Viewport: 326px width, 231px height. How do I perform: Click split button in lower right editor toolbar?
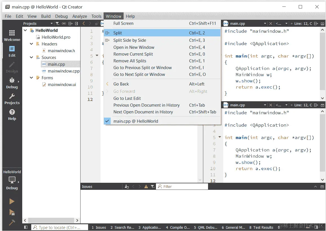coord(316,105)
